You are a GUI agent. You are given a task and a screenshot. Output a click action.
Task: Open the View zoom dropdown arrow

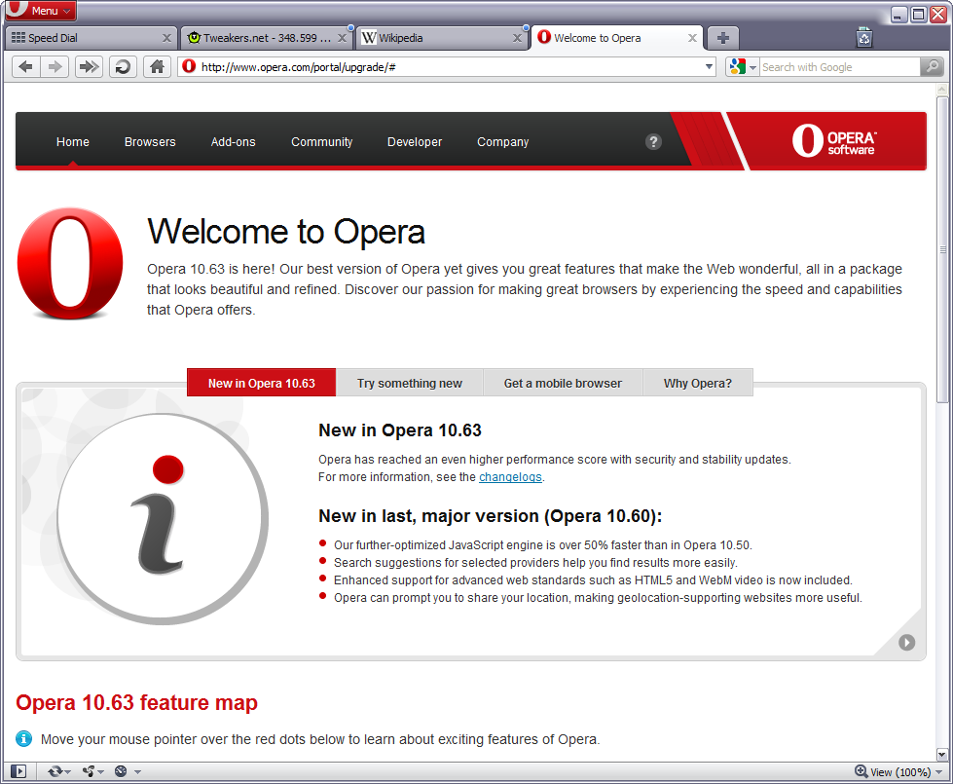939,772
